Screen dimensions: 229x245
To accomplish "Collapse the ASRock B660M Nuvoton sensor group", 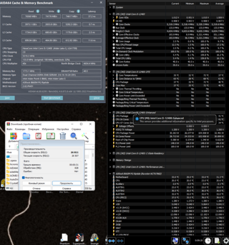I will coord(111,174).
